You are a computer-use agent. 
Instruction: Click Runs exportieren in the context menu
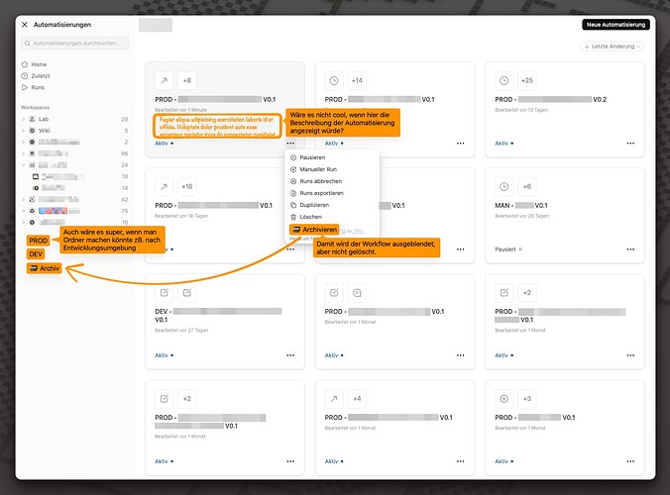pos(323,192)
